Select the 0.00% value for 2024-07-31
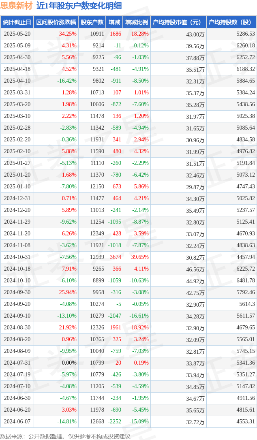This screenshot has width=257, height=440. coord(69,363)
